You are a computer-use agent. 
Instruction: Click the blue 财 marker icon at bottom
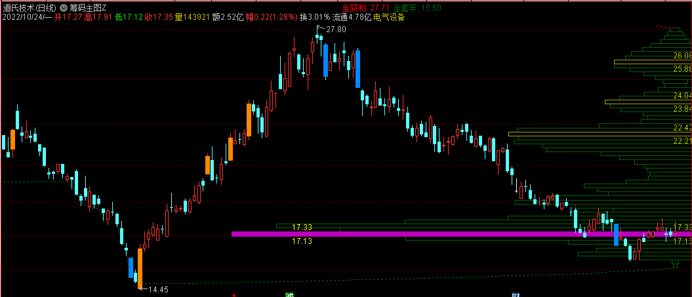tap(516, 294)
